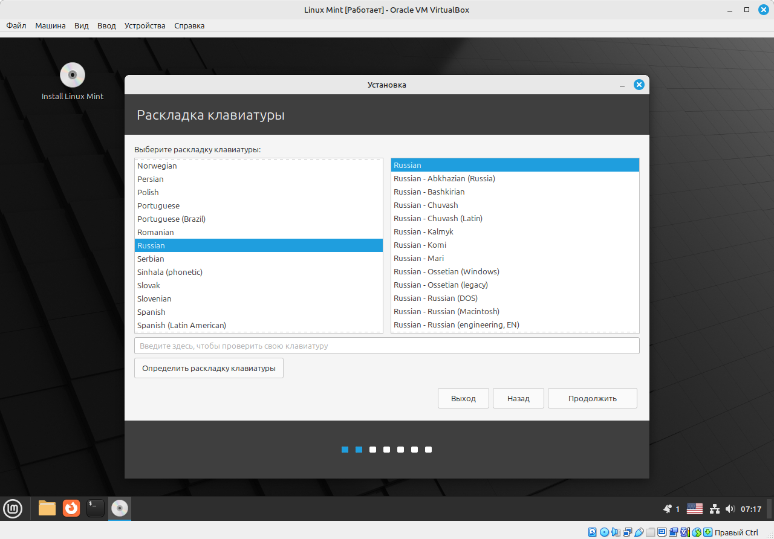Select Russian - Chuvash (Latin) variant

[x=515, y=218]
